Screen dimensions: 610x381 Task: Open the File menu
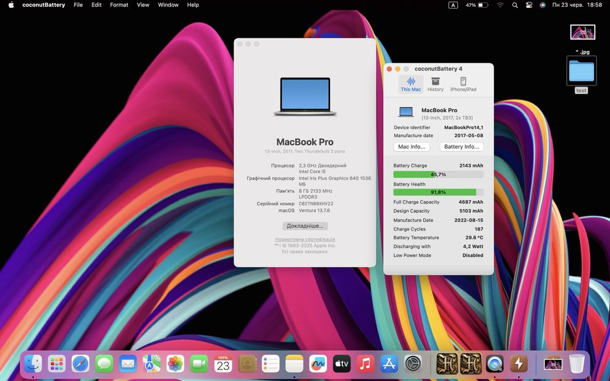(x=78, y=5)
